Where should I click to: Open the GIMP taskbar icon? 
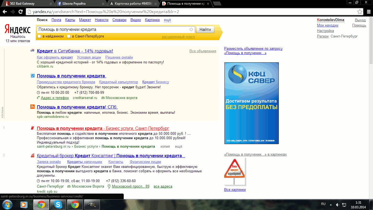(x=92, y=205)
